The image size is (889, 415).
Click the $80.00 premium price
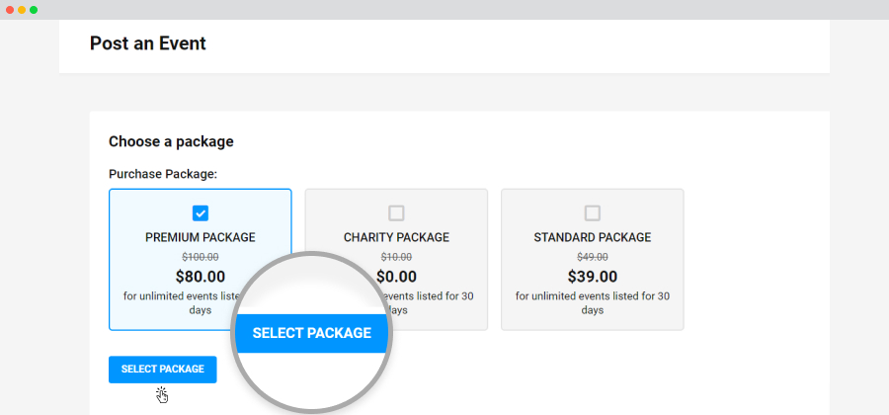click(x=201, y=277)
